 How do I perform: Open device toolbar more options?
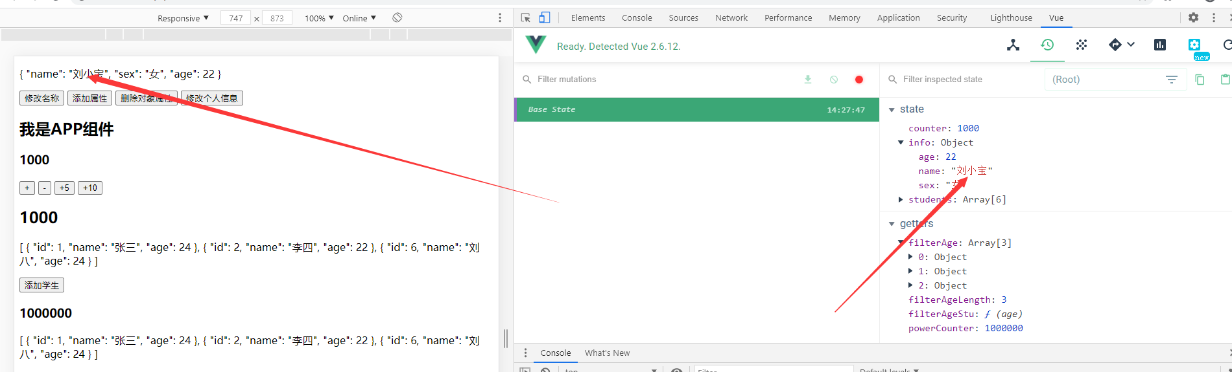point(499,17)
